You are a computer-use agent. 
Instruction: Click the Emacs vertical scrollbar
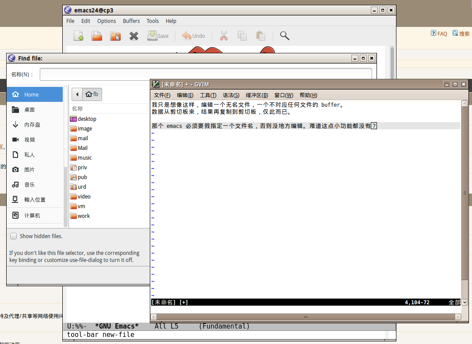coord(392,63)
